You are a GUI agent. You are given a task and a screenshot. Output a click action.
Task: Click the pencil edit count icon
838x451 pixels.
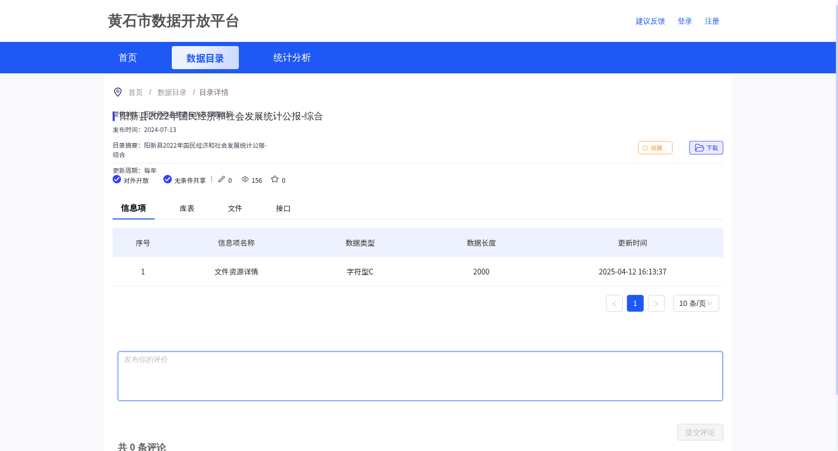click(x=222, y=179)
